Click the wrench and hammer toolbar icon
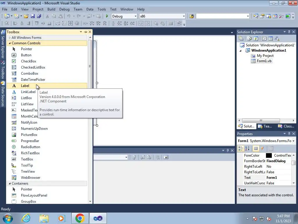 [281, 16]
